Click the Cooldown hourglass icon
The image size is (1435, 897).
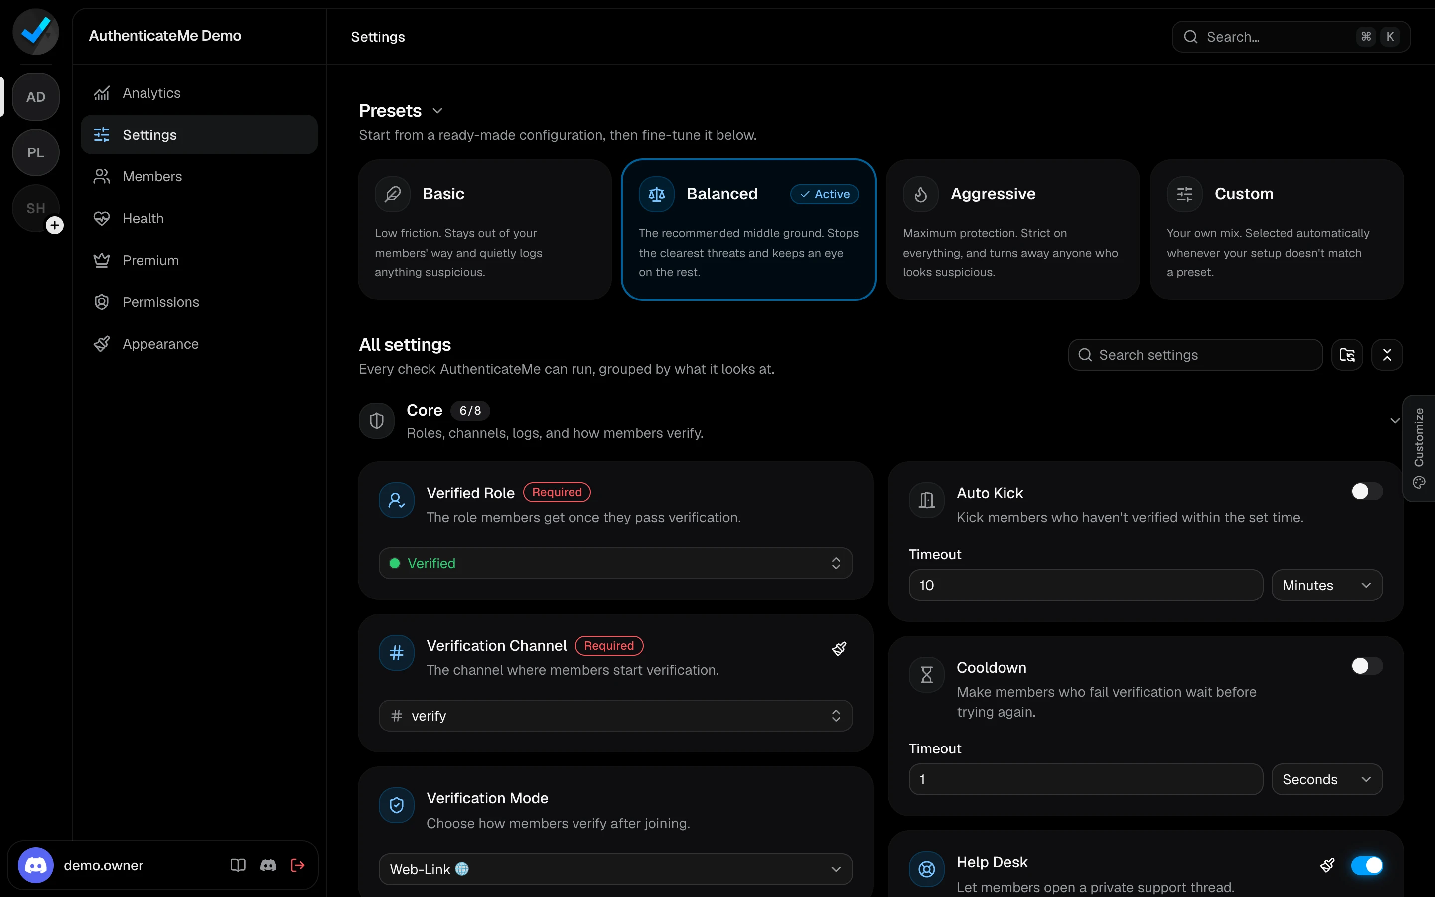[926, 675]
